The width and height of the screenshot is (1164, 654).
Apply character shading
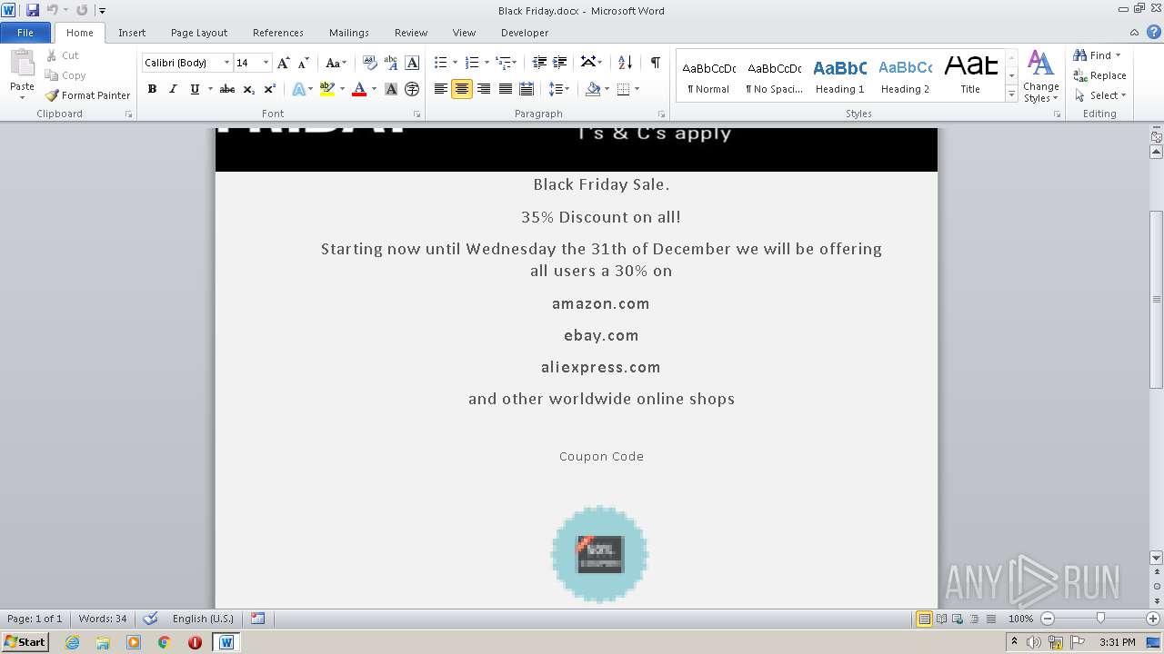click(391, 89)
